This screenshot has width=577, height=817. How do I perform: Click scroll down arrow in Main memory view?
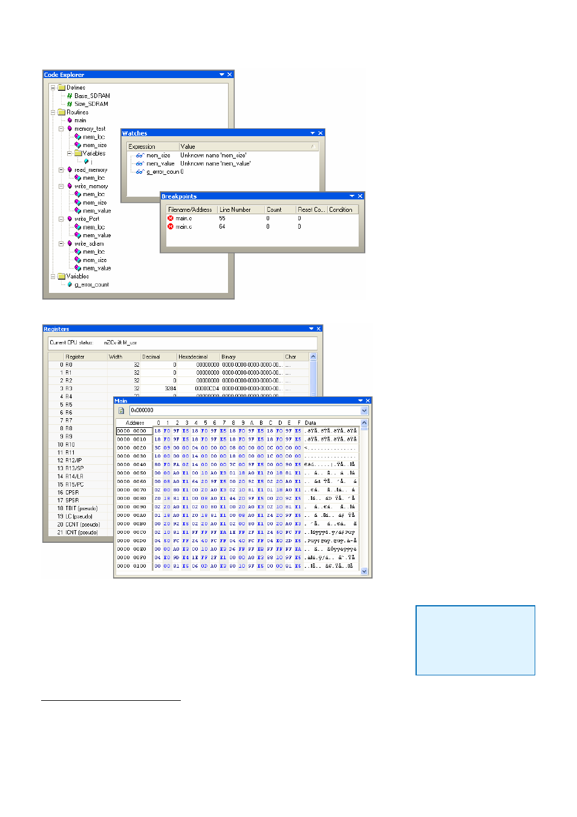click(x=364, y=571)
